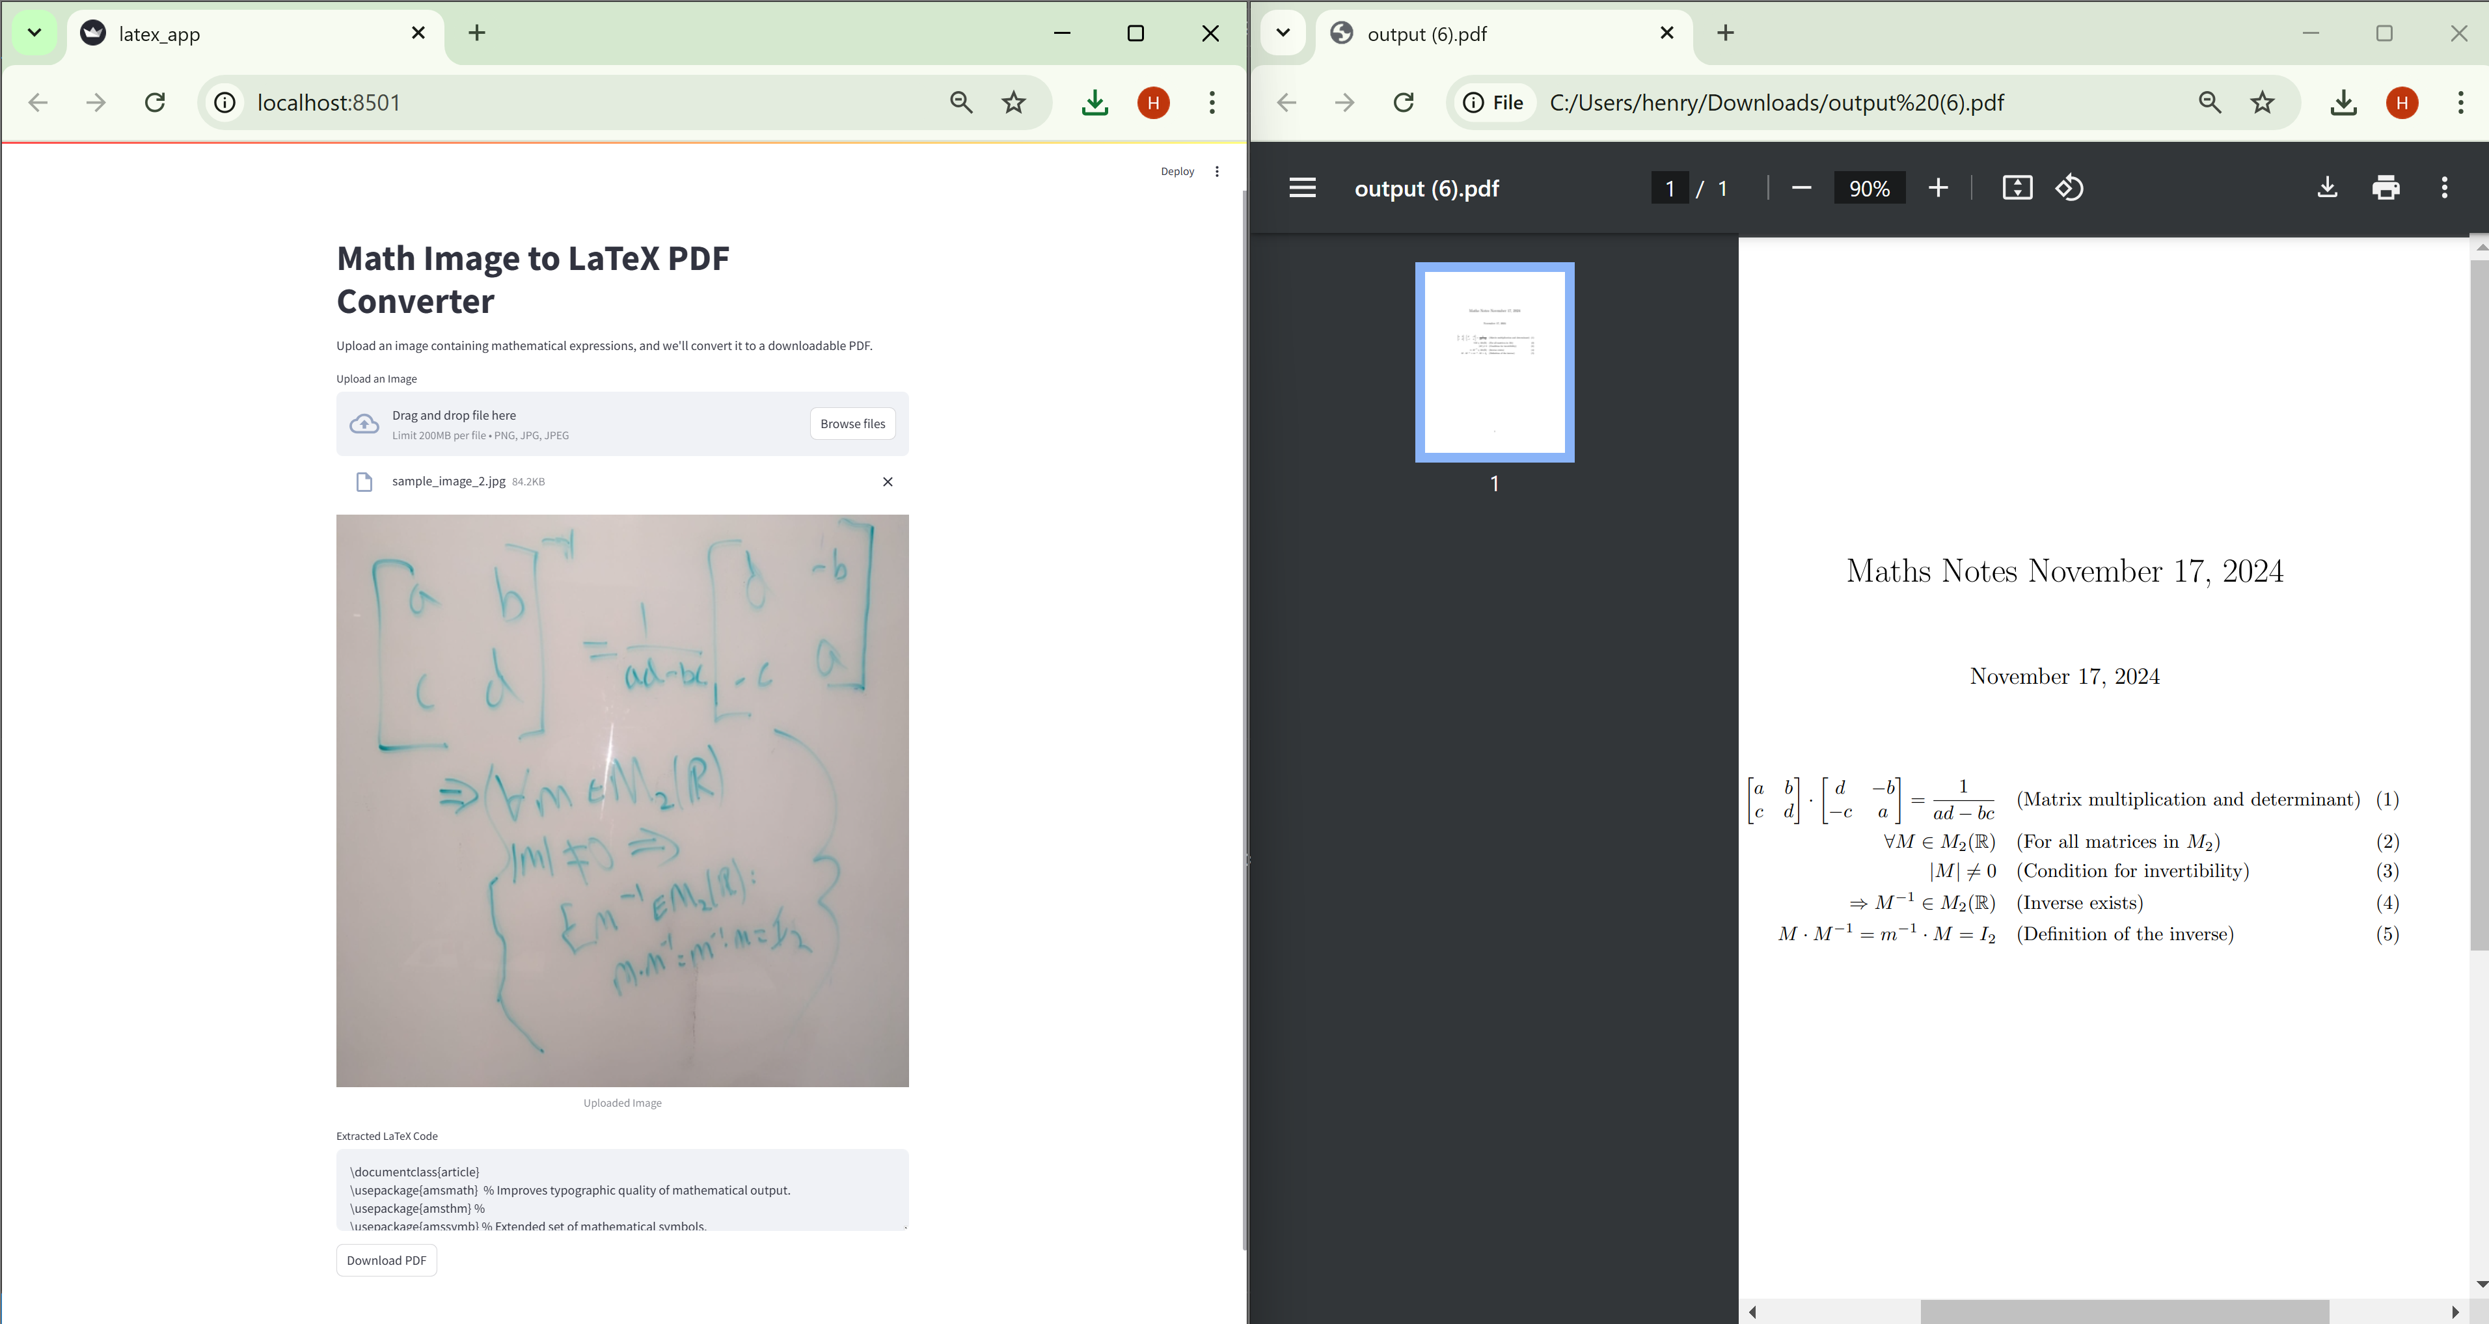Screen dimensions: 2489x1324
Task: Click the PDF zoom out minus button
Action: [1801, 187]
